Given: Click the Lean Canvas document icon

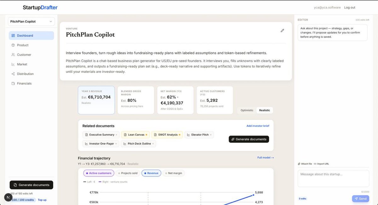Looking at the screenshot, I should point(125,135).
